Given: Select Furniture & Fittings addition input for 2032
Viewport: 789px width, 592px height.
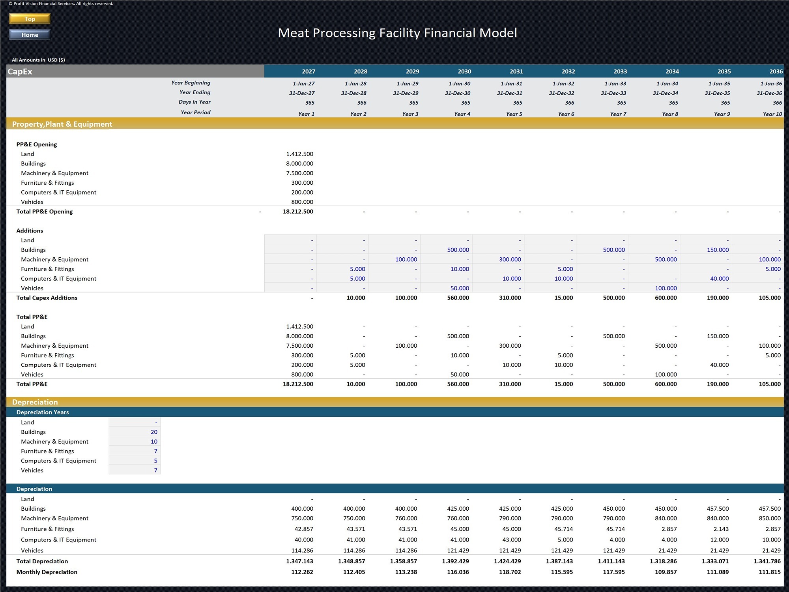Looking at the screenshot, I should (550, 269).
